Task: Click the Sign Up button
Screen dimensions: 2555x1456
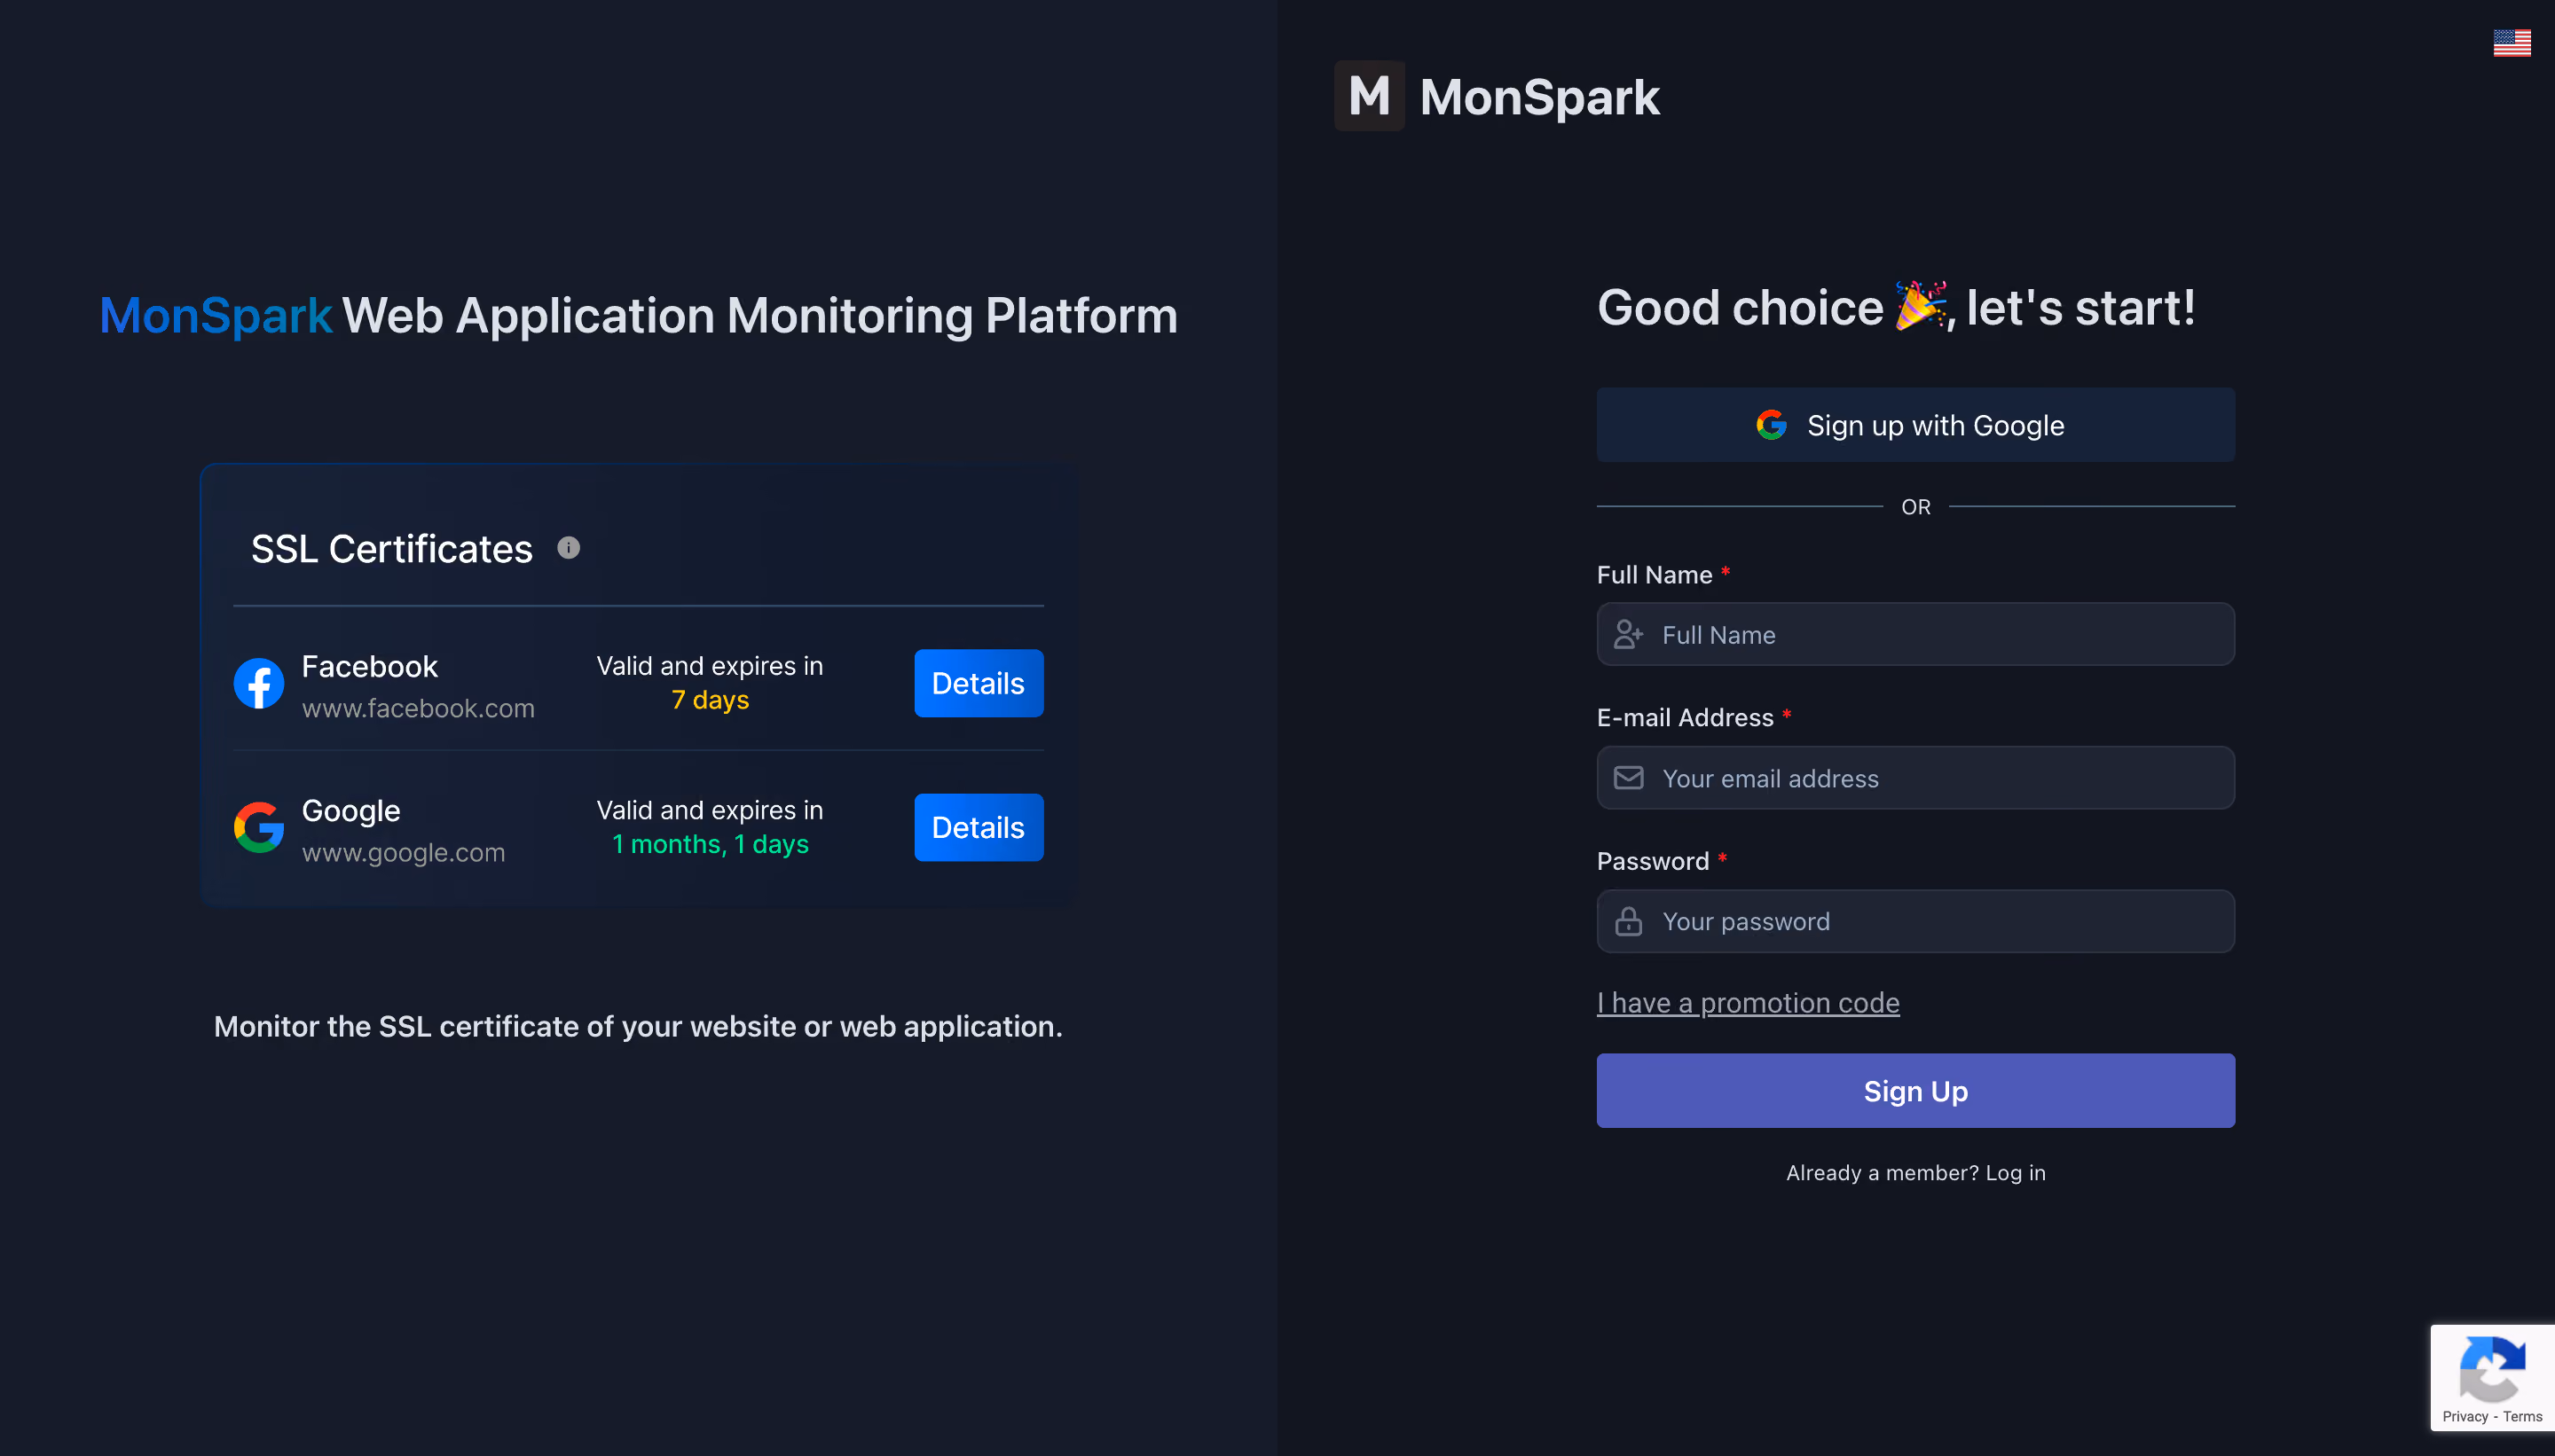Action: 1914,1091
